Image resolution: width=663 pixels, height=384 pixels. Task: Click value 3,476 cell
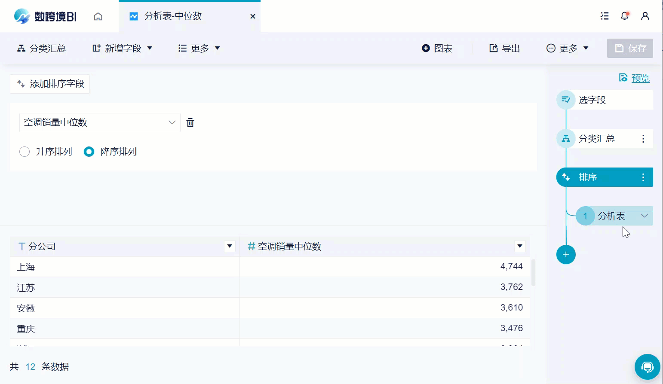pyautogui.click(x=385, y=329)
